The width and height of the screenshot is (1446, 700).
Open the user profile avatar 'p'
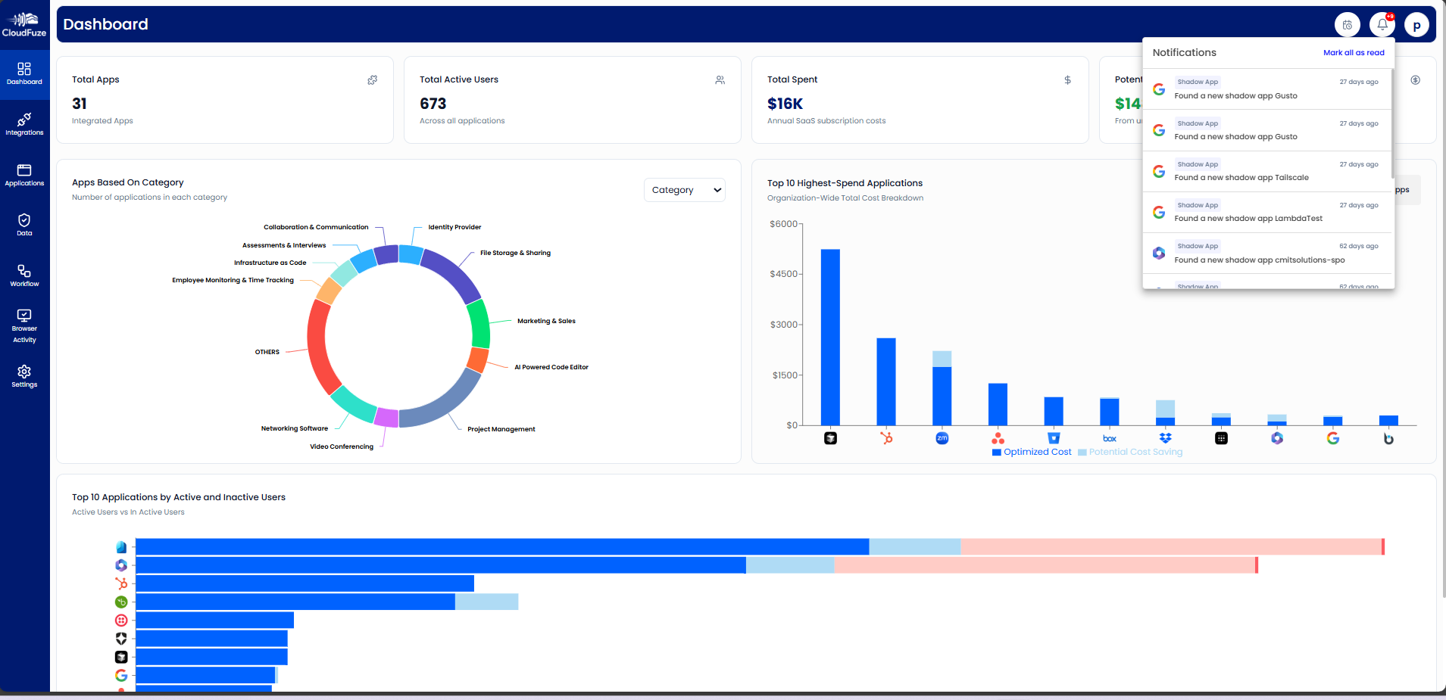tap(1416, 25)
